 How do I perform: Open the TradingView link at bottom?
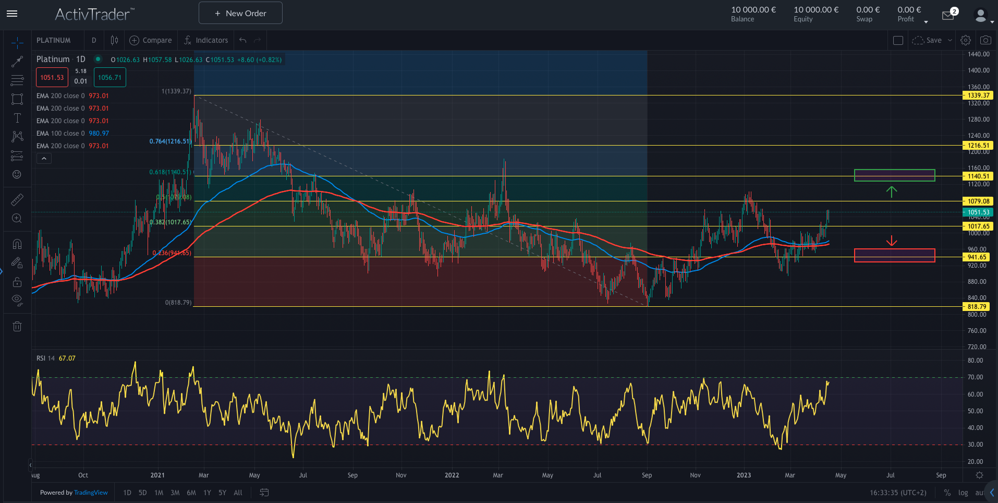[x=90, y=493]
